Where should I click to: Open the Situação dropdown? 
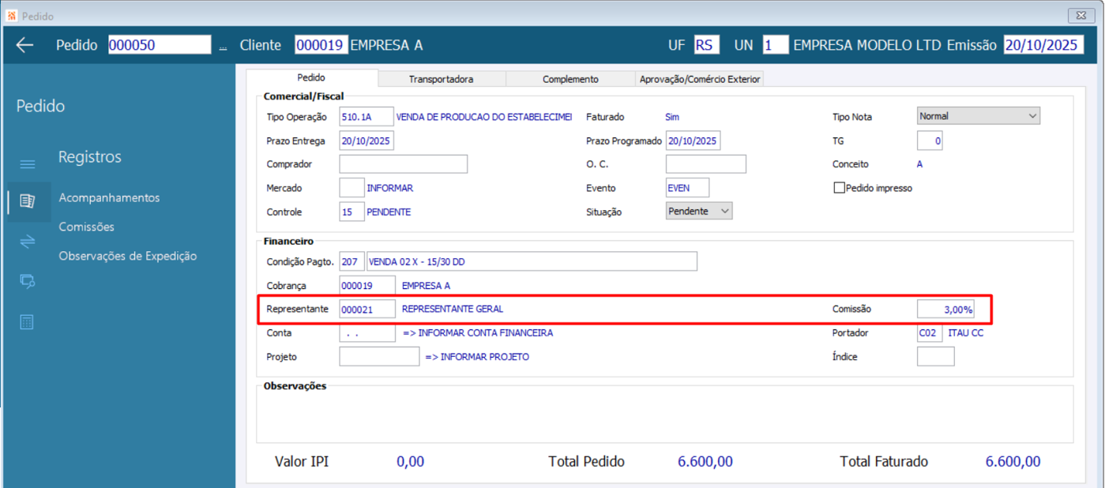tap(698, 211)
